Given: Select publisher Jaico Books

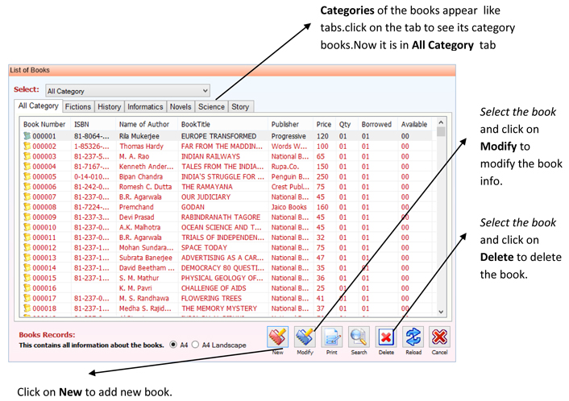Looking at the screenshot, I should 289,207.
